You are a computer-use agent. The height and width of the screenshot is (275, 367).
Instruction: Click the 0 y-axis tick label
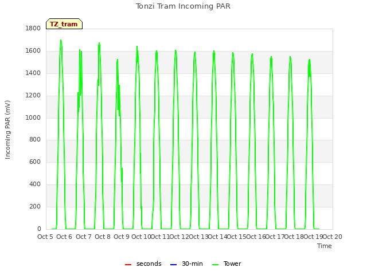pos(39,229)
